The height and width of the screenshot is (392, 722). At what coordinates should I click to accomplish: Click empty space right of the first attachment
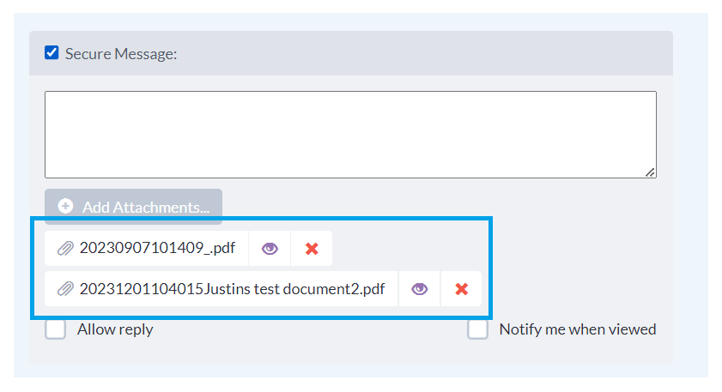click(x=403, y=249)
